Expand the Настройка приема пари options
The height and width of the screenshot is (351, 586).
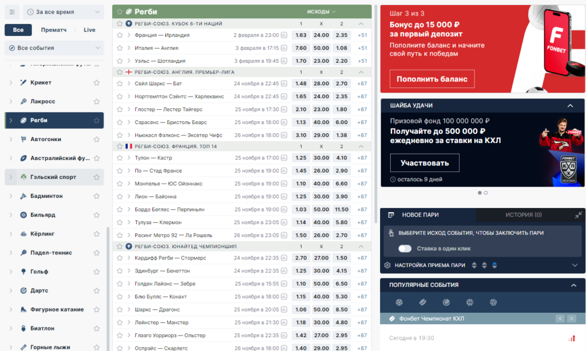575,265
